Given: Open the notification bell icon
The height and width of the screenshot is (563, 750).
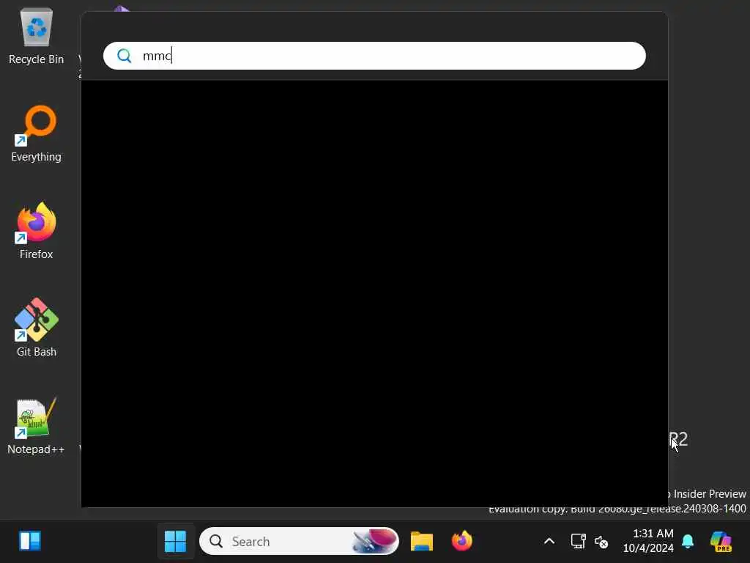Looking at the screenshot, I should pos(688,541).
